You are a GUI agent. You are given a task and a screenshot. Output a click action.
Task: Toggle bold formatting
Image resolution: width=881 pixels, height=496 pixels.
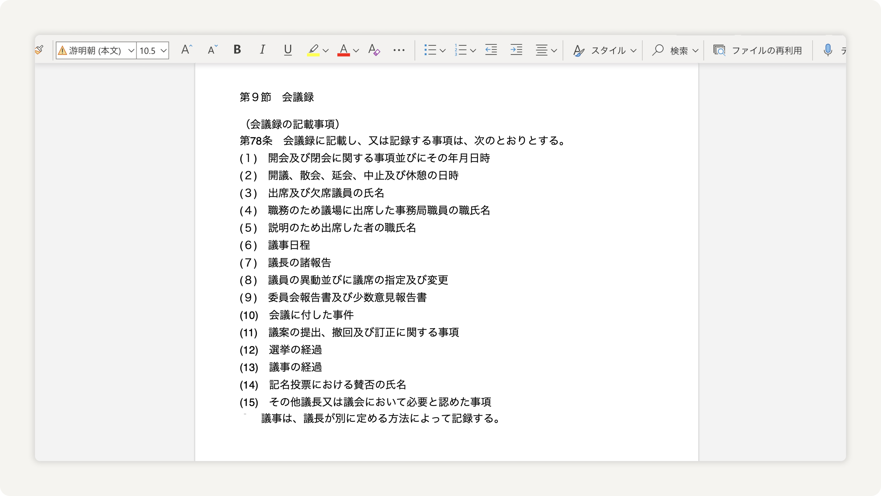(237, 50)
